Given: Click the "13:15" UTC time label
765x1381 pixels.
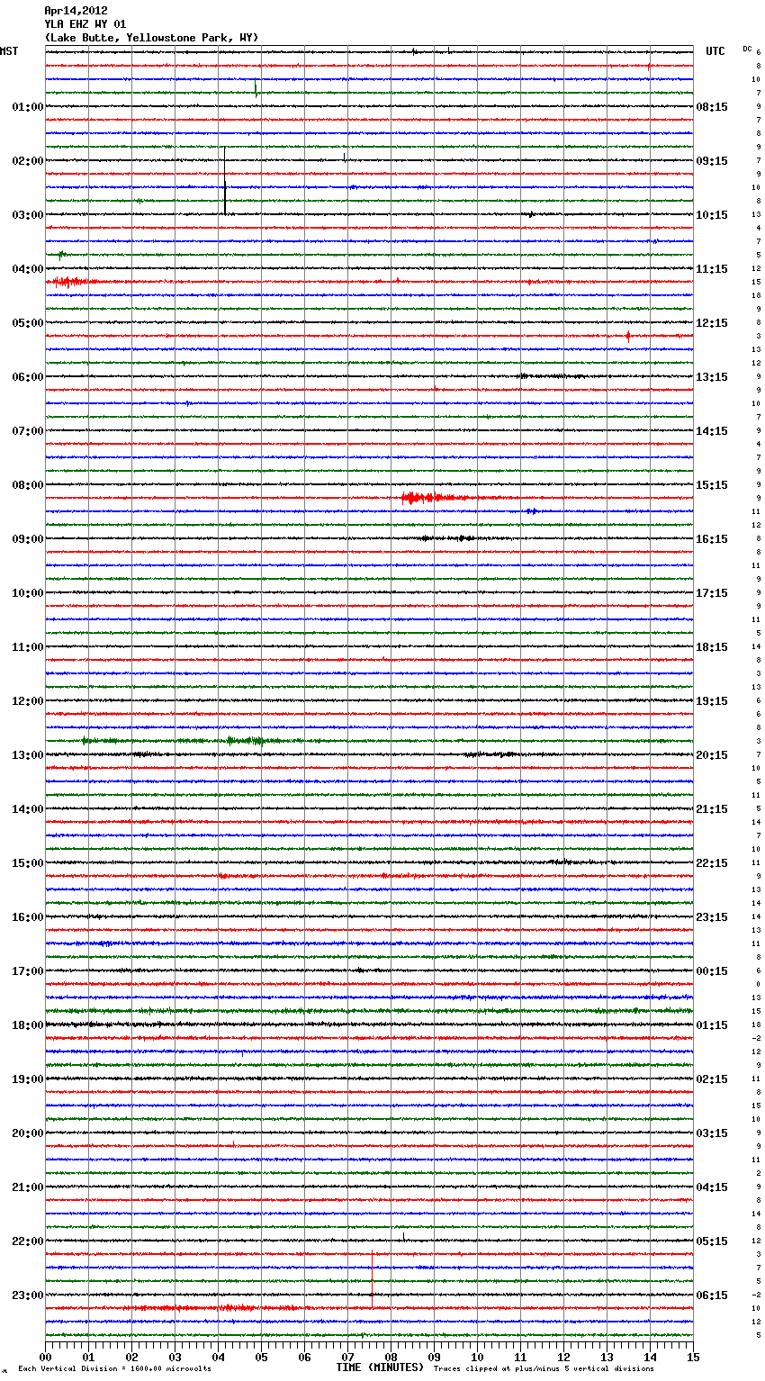Looking at the screenshot, I should [x=712, y=377].
